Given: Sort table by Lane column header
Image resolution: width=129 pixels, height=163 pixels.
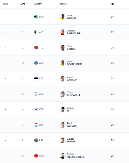Looking at the screenshot, I should tap(23, 4).
